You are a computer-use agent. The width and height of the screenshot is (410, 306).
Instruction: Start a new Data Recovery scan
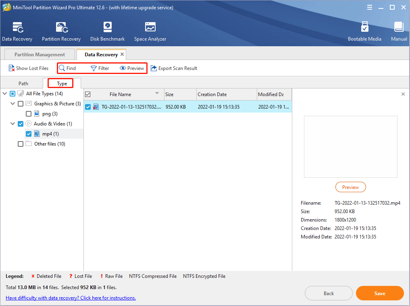click(x=17, y=31)
